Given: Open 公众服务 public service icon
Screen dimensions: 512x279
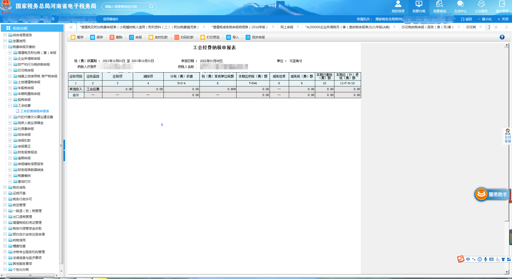Looking at the screenshot, I should [x=481, y=7].
